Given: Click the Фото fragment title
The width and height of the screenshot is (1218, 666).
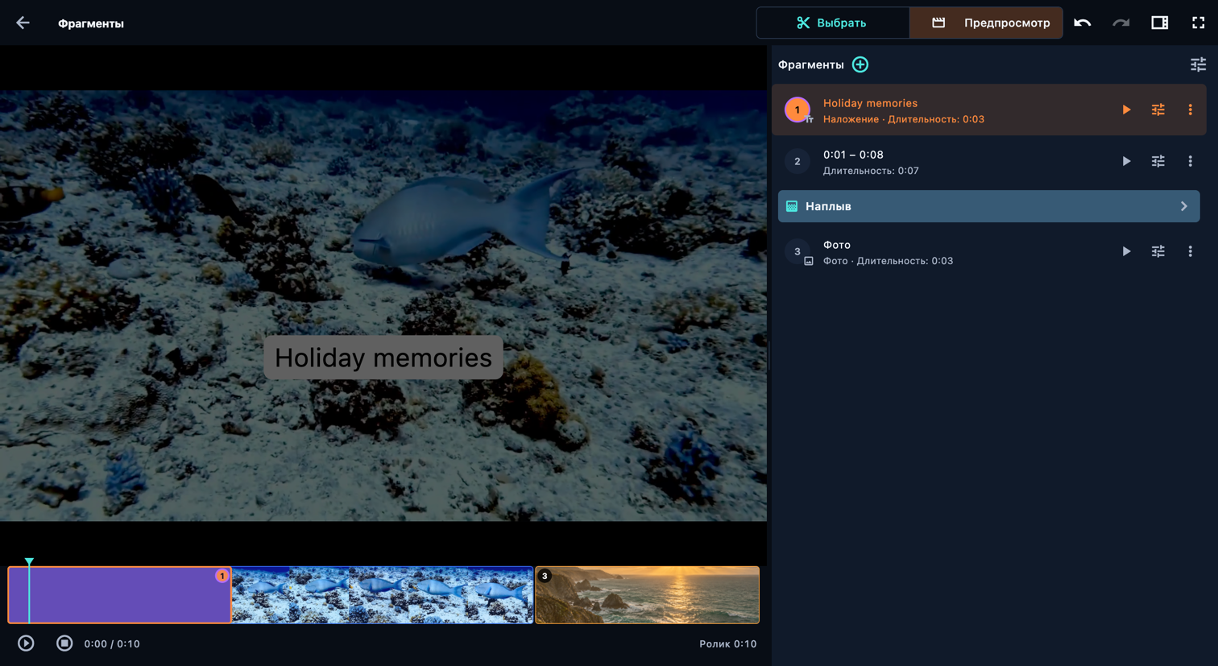Looking at the screenshot, I should 836,245.
